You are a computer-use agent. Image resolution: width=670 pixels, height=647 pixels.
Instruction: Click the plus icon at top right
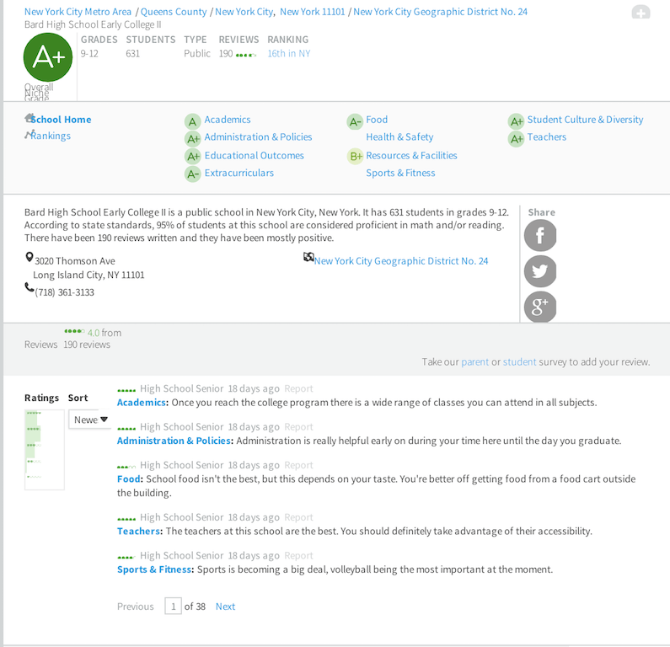click(641, 13)
